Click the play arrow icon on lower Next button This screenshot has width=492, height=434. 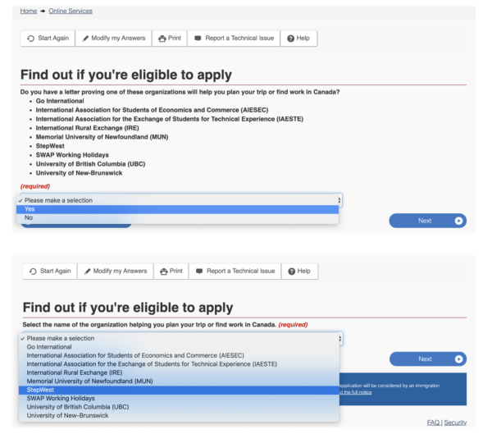click(x=458, y=359)
